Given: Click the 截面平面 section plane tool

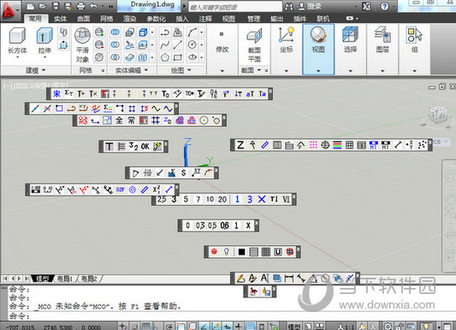Looking at the screenshot, I should pyautogui.click(x=254, y=45).
